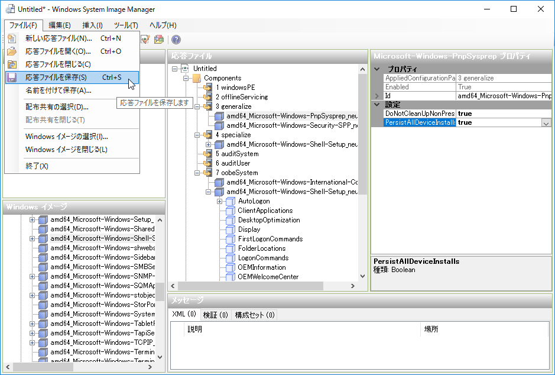Viewport: 555px width, 375px height.
Task: Click the 5 auditSystem pass icon
Action: 208,154
